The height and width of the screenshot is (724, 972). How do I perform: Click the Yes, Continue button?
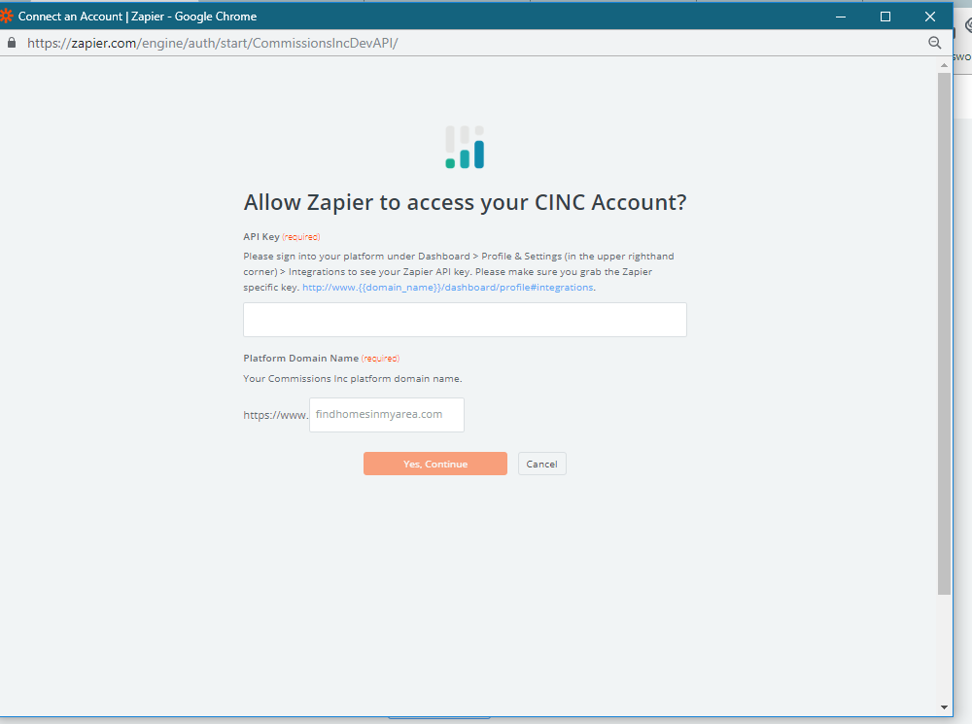(x=435, y=464)
